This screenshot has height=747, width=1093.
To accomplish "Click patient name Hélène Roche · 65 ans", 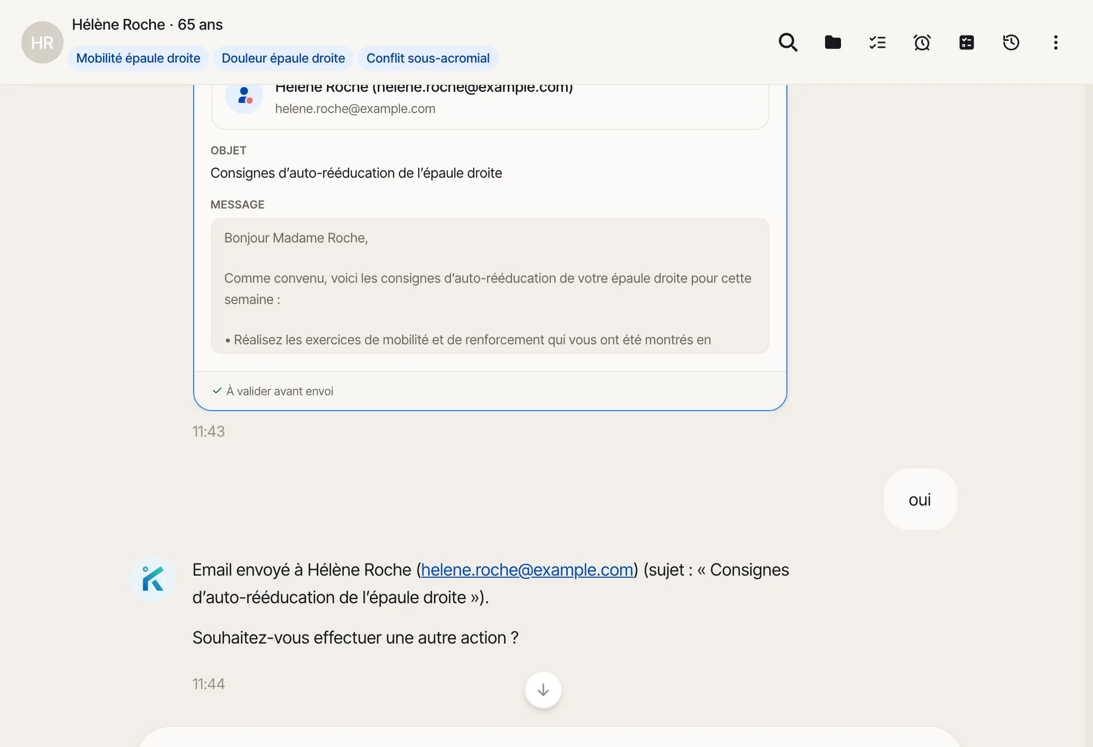I will 148,25.
